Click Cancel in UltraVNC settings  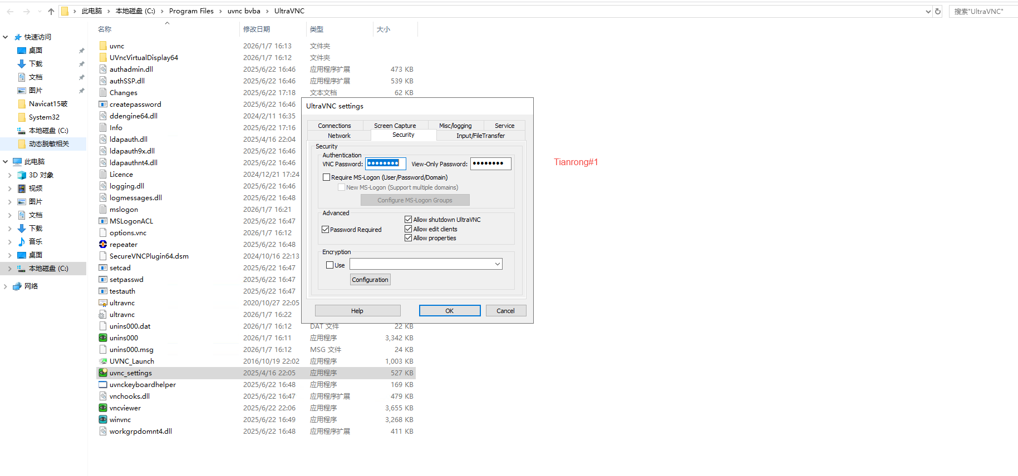coord(506,311)
